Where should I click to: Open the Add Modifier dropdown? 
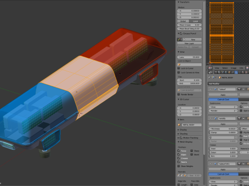coord(228,84)
